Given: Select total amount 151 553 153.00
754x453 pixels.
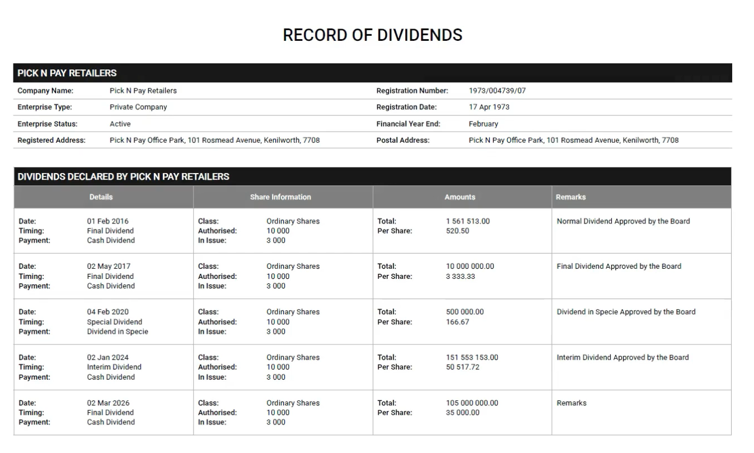Looking at the screenshot, I should 472,357.
